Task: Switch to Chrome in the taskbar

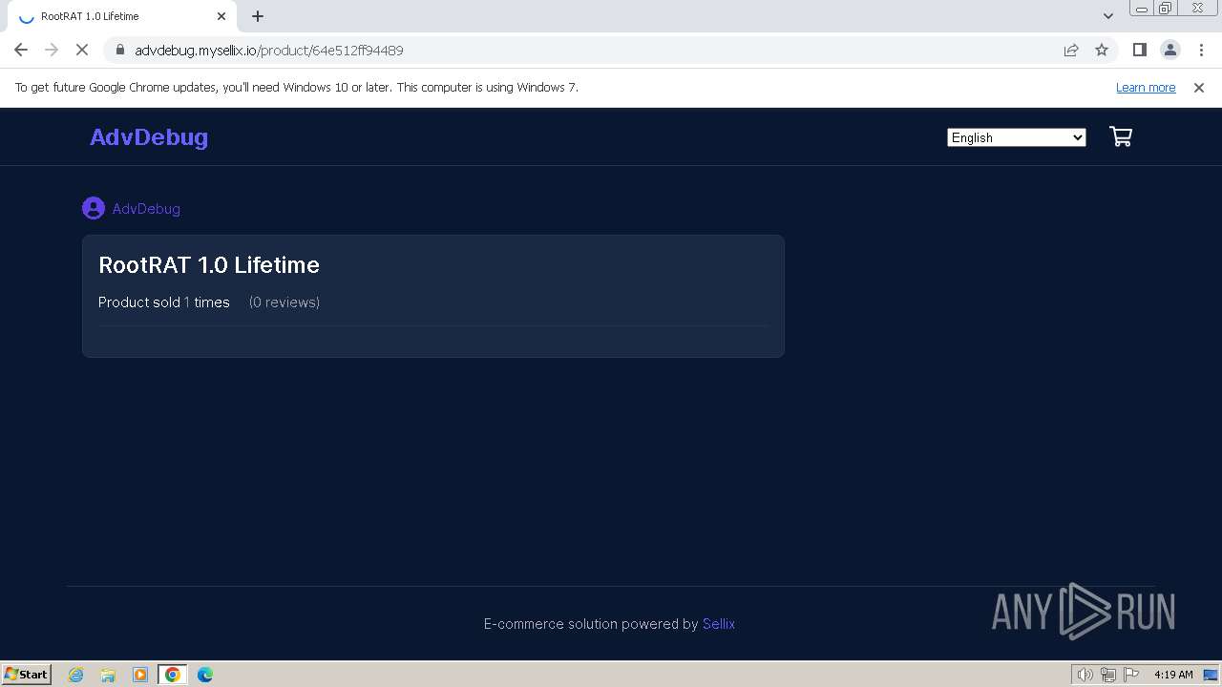Action: [x=173, y=675]
